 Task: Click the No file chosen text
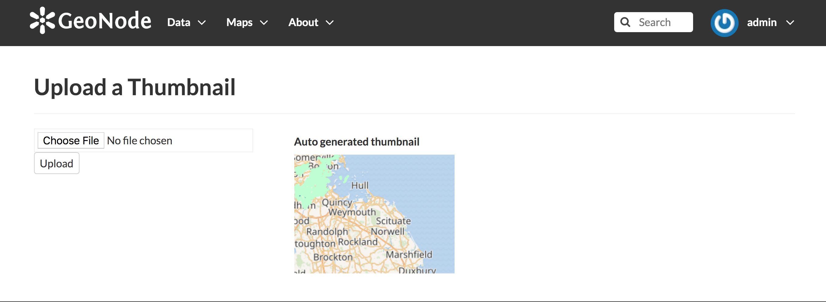[140, 140]
